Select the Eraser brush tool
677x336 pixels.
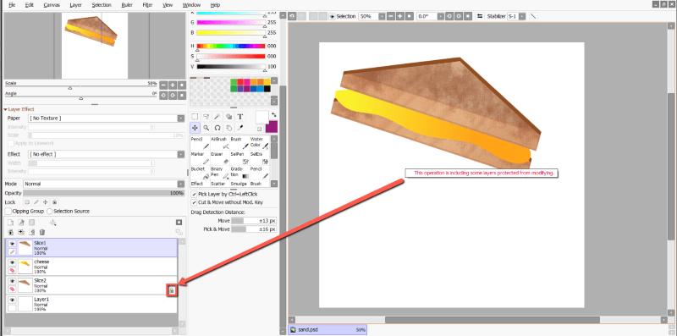point(220,158)
